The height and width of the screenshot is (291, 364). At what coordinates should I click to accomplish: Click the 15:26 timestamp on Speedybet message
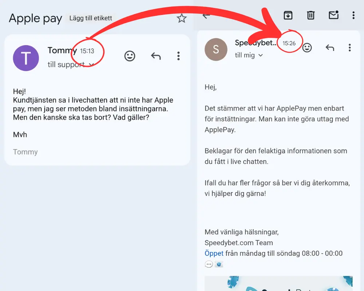[289, 43]
